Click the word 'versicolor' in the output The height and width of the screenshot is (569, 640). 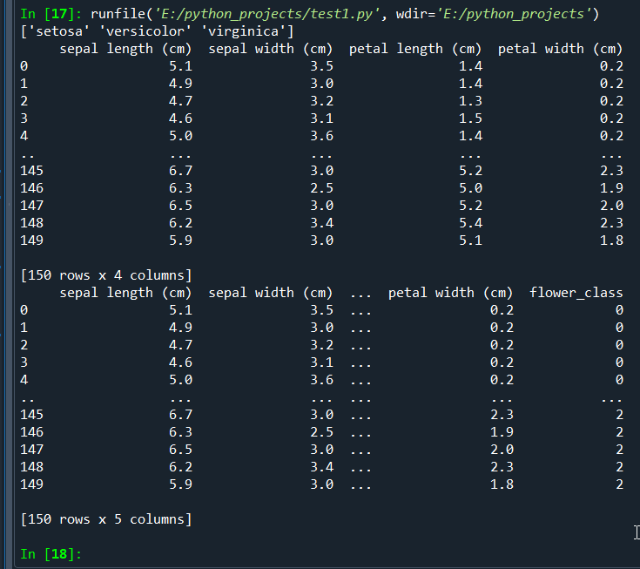145,31
